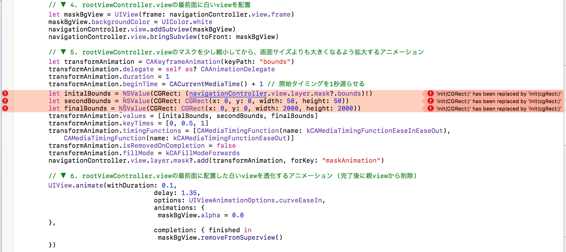This screenshot has height=252, width=566.
Task: Click isRemovedOnCompletion property
Action: [x=164, y=146]
